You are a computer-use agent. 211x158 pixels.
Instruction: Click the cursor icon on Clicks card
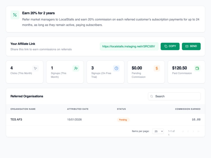[35, 68]
